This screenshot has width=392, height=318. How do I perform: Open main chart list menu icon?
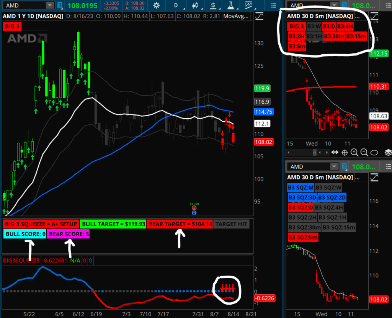273,5
